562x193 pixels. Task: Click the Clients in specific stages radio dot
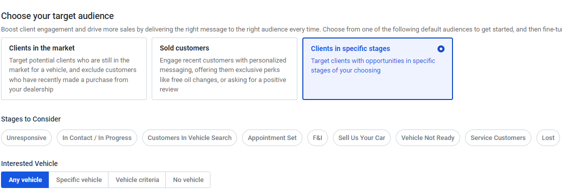click(x=441, y=49)
